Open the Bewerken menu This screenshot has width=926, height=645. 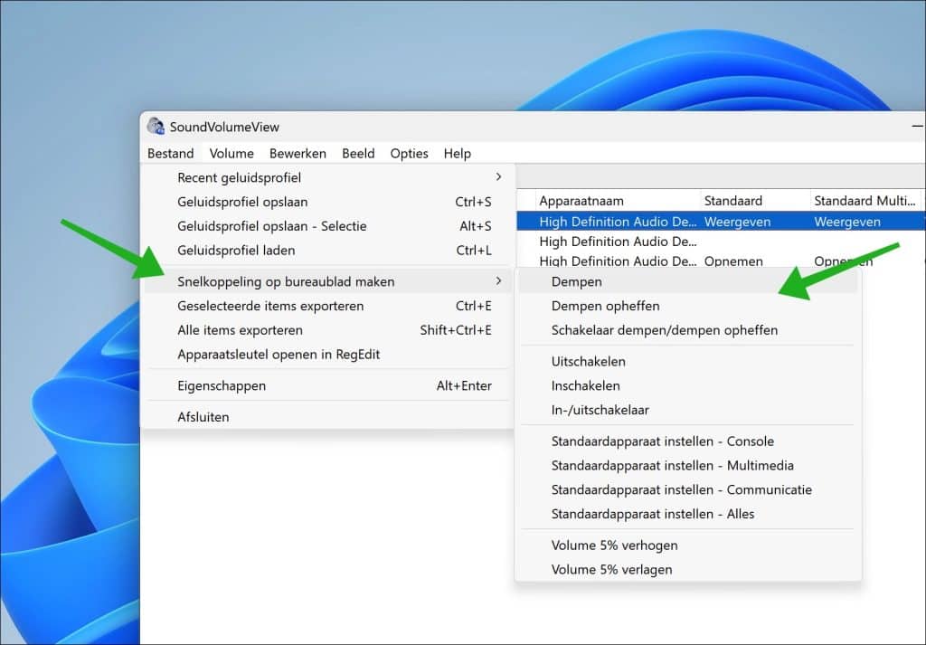[x=298, y=154]
